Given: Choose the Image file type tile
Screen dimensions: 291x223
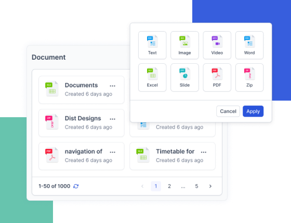Looking at the screenshot, I should click(x=184, y=45).
